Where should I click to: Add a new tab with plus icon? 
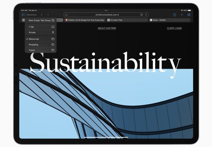[x=182, y=15]
